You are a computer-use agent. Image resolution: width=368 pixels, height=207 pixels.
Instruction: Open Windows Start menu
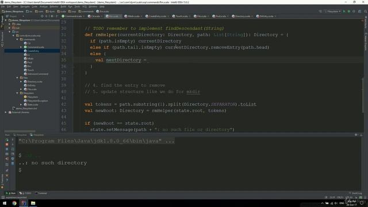[x=5, y=203]
